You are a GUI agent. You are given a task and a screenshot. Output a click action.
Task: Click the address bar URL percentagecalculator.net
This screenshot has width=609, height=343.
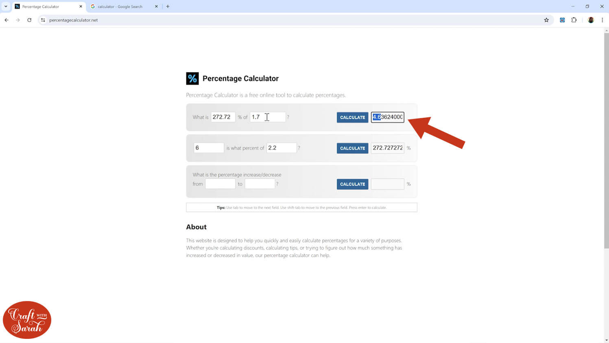pyautogui.click(x=74, y=20)
